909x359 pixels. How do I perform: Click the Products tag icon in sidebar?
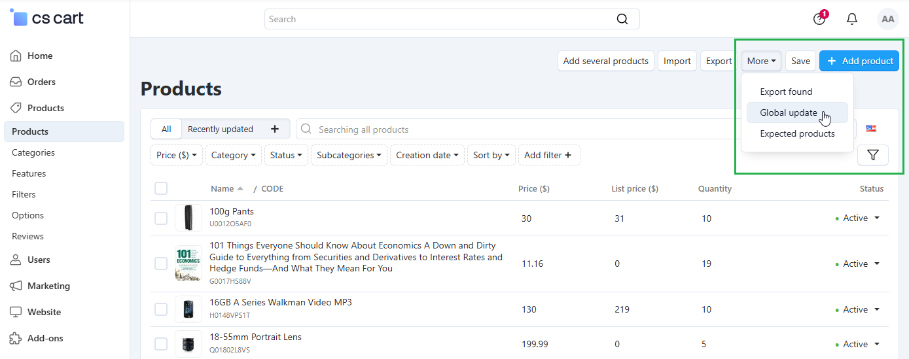click(x=16, y=108)
